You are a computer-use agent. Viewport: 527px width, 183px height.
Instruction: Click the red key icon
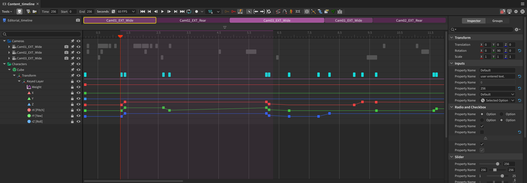click(x=233, y=11)
